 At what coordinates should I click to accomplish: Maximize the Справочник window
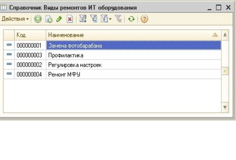pos(218,7)
